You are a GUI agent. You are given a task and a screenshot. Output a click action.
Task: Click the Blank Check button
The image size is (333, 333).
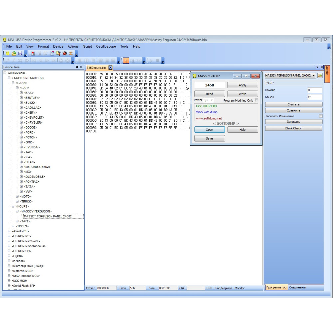[294, 128]
